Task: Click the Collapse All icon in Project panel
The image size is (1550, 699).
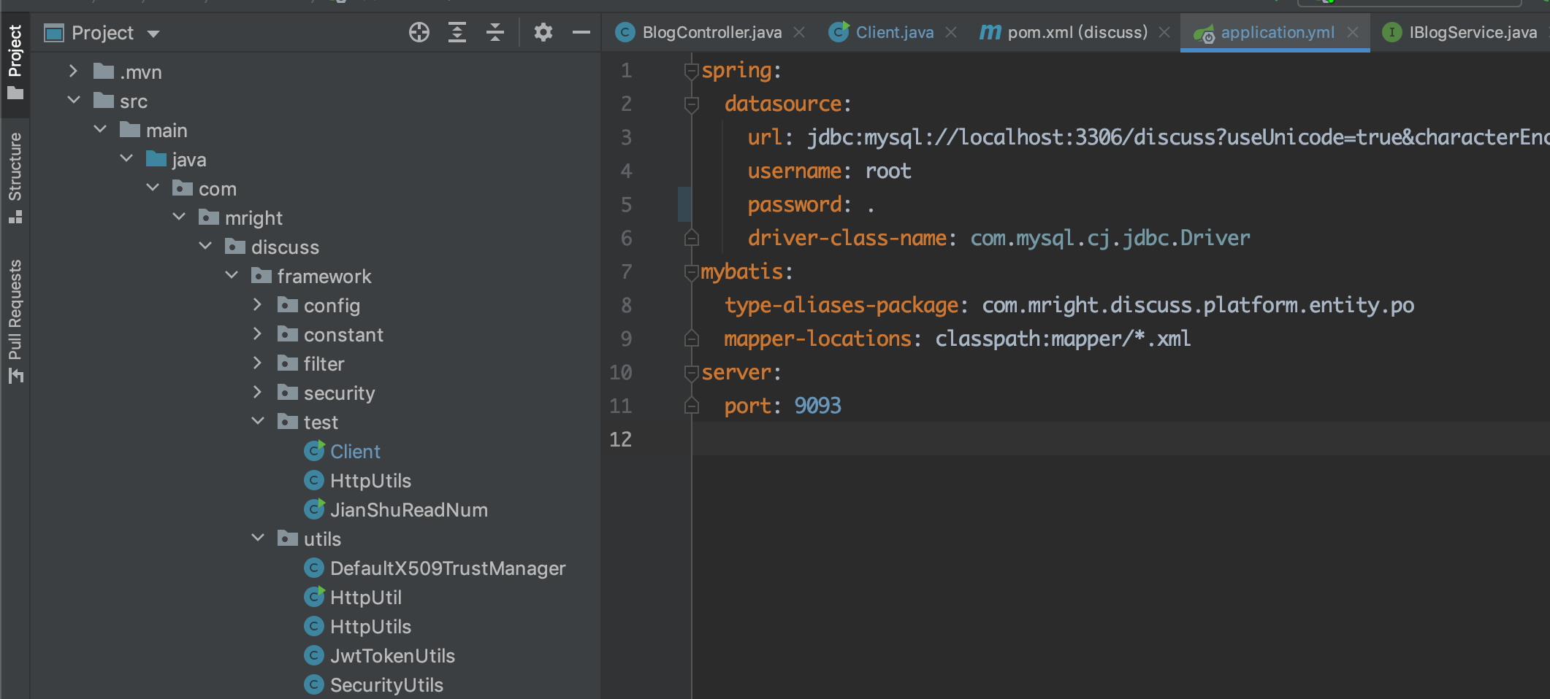Action: [x=495, y=33]
